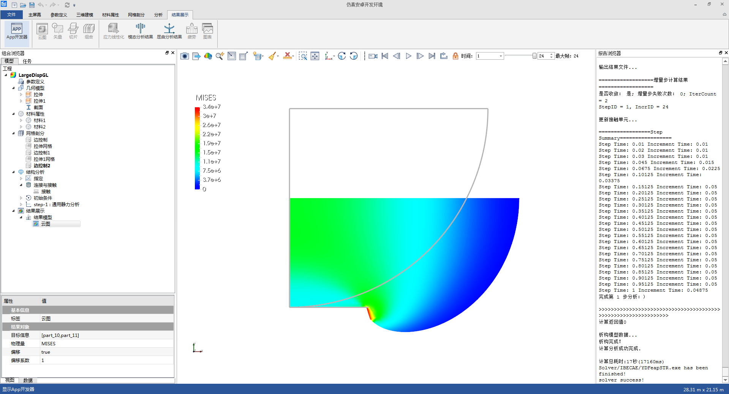Screen dimensions: 729x394
Task: Open the 文件 menu
Action: point(11,15)
